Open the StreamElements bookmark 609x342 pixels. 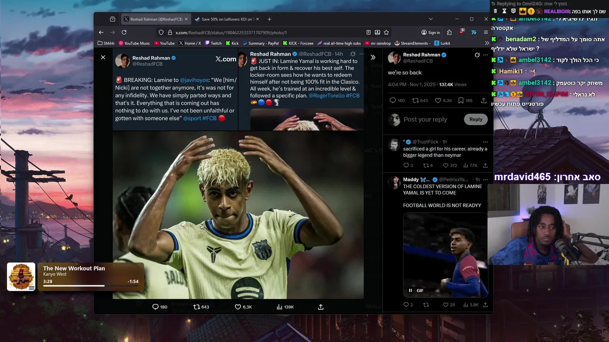(x=413, y=43)
